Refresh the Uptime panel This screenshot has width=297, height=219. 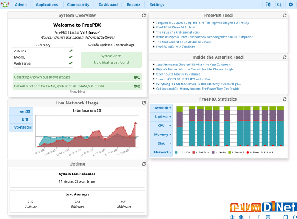point(143,164)
